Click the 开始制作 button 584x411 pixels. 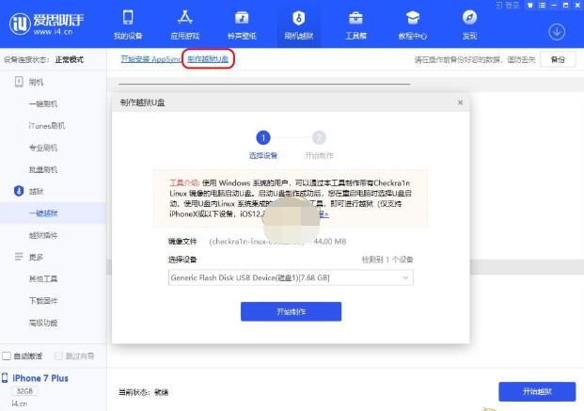coord(291,311)
